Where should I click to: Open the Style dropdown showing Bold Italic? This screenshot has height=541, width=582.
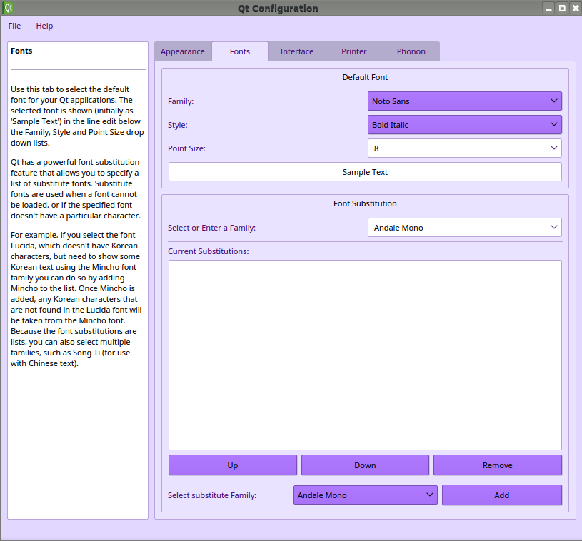point(464,125)
